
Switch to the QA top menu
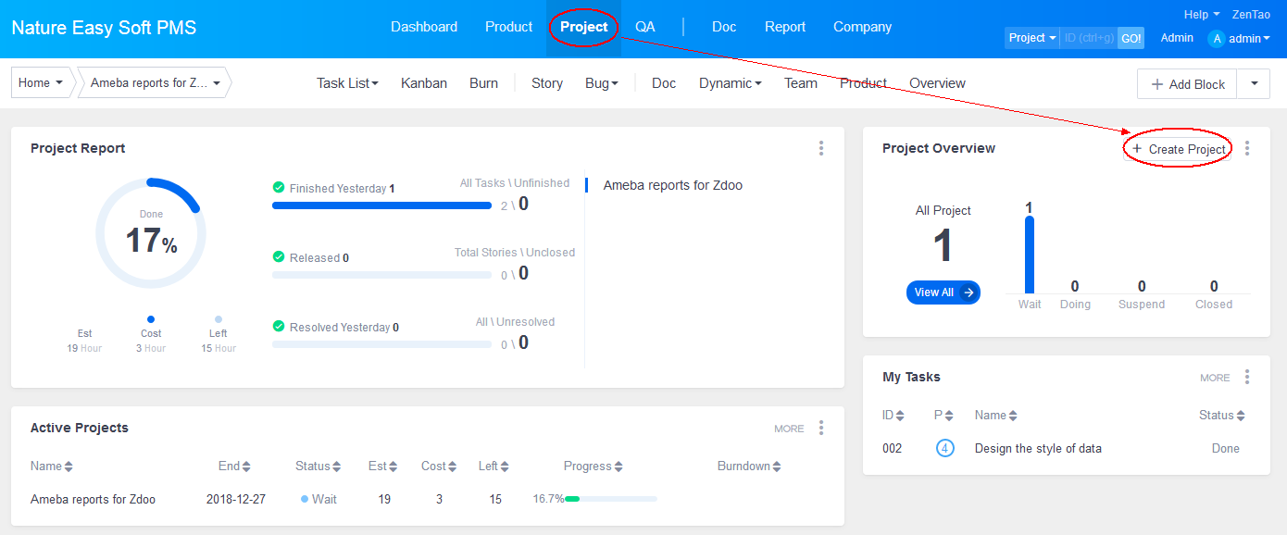(645, 27)
